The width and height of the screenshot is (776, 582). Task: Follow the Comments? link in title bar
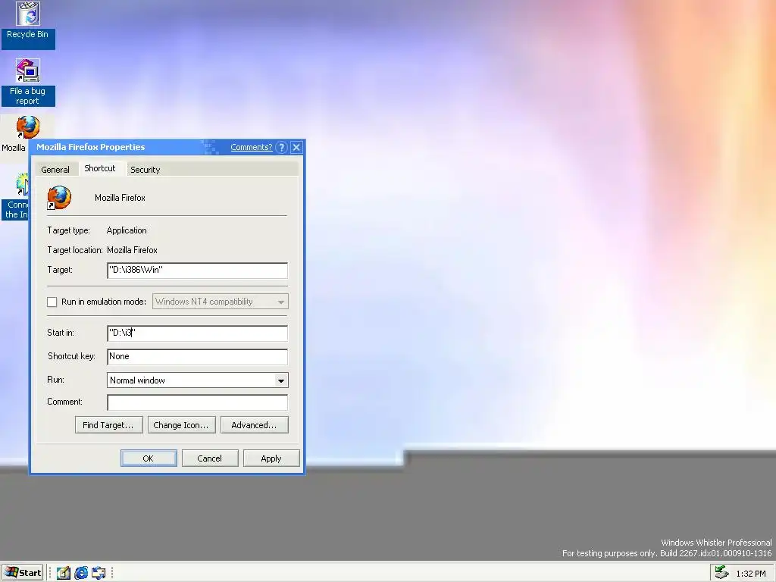click(x=252, y=147)
